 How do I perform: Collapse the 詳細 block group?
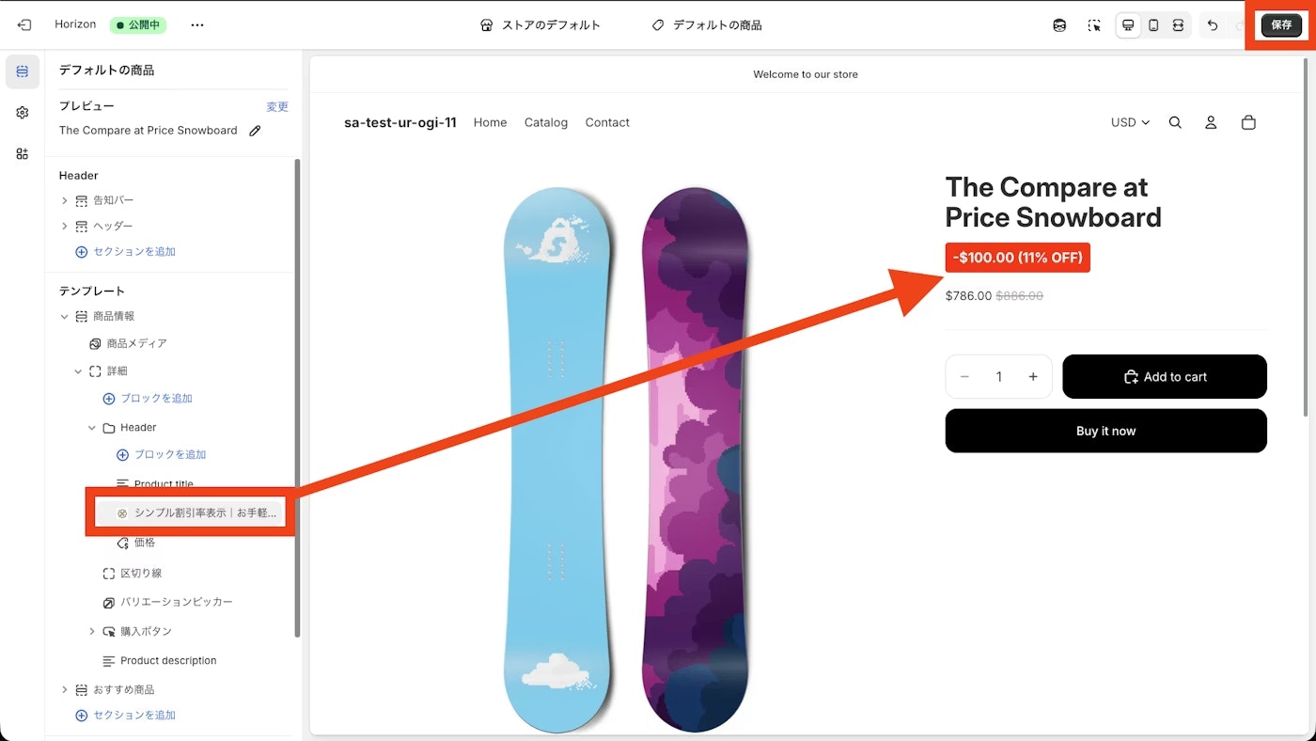pos(79,370)
